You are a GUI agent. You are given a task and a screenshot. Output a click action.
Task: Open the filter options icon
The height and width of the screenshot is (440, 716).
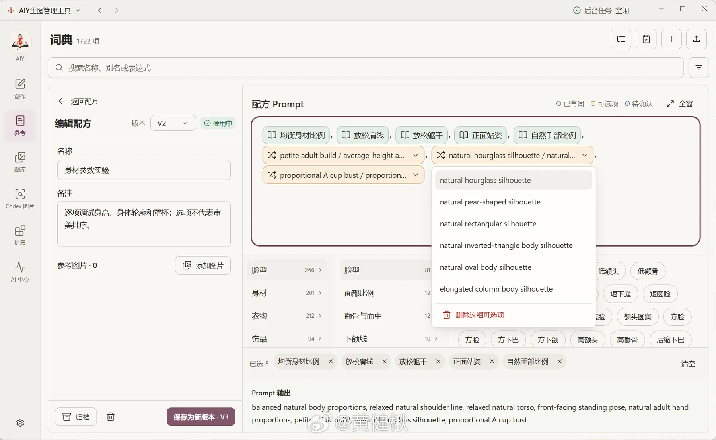(698, 68)
